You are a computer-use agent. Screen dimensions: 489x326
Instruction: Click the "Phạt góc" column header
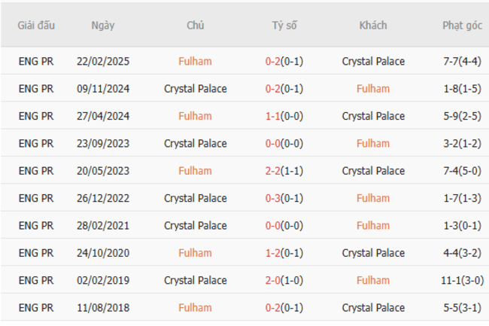tap(462, 25)
